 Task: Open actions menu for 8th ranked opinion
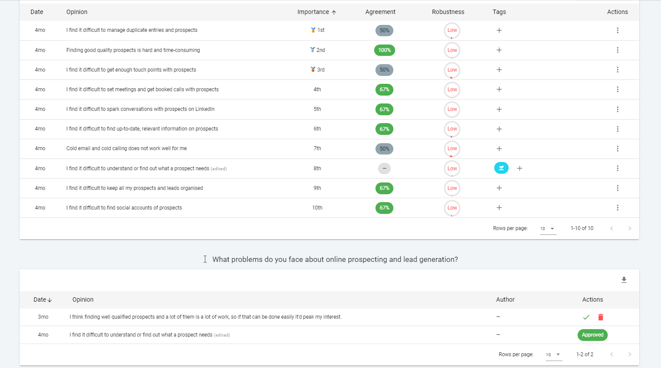[617, 168]
